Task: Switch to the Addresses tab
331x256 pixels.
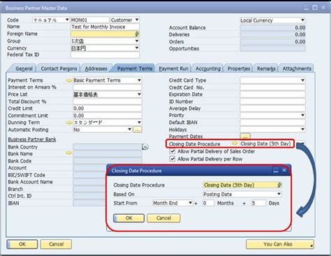Action: [x=96, y=68]
